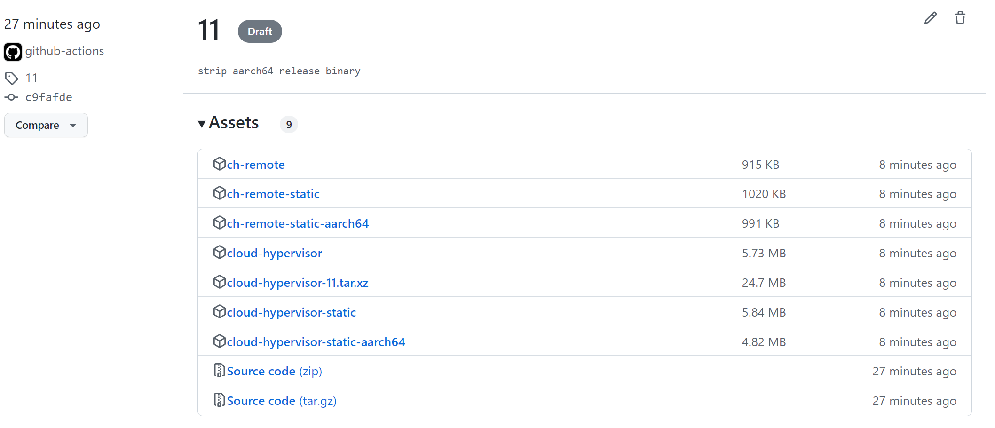Collapse the Assets section
This screenshot has height=428, width=995.
pos(202,123)
